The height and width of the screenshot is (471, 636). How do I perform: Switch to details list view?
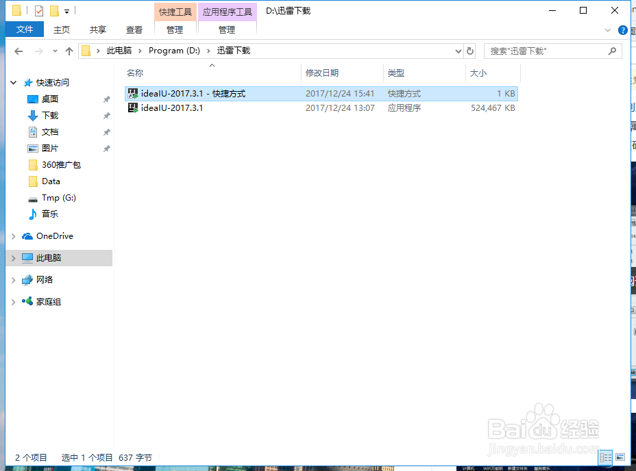(605, 457)
